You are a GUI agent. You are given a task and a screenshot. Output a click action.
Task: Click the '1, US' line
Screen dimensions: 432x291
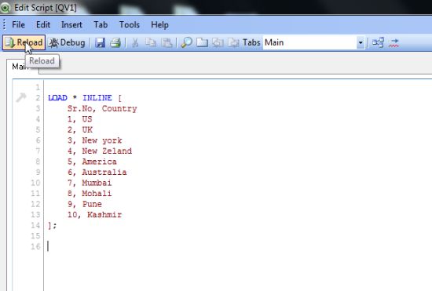pos(80,119)
